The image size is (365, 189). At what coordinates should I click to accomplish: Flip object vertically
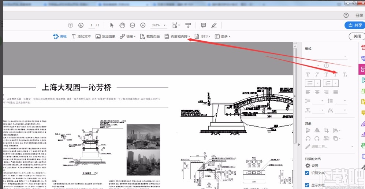pos(308,130)
